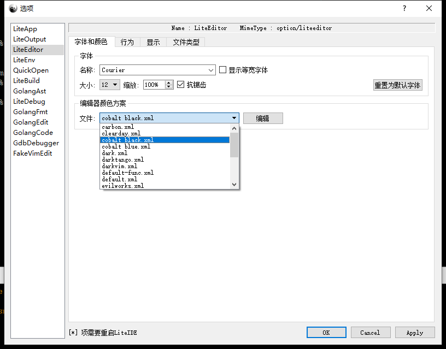Screen dimensions: 446x349
Task: Choose highlighted cobalt black.xml list entry
Action: click(165, 140)
